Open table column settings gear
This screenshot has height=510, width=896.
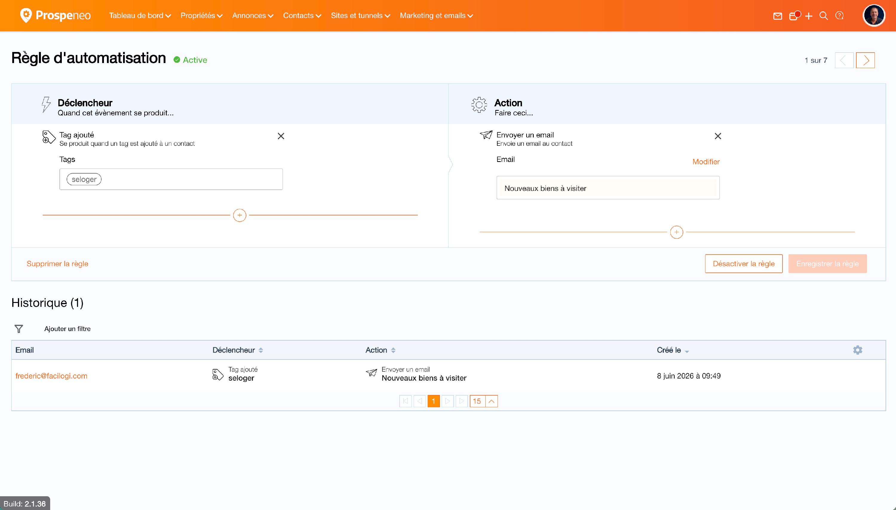pyautogui.click(x=857, y=350)
